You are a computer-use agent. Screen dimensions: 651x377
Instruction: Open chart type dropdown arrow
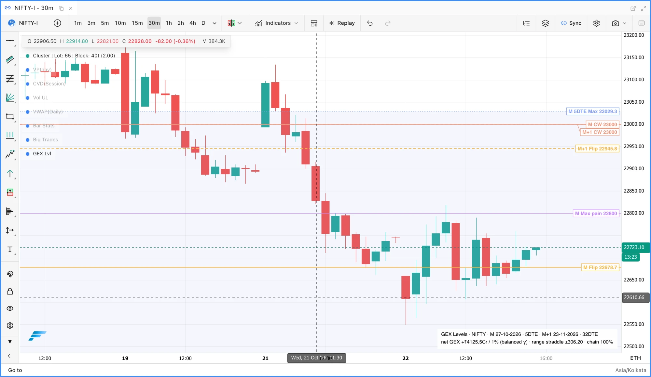(x=240, y=23)
